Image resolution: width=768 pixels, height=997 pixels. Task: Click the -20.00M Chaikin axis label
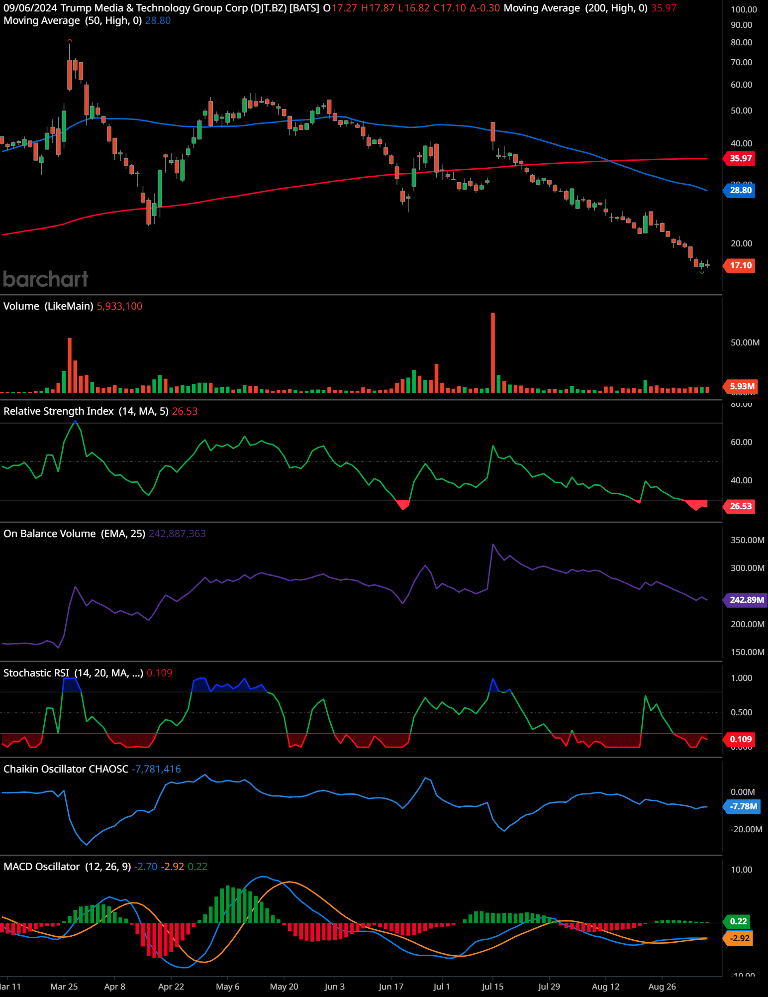pos(747,829)
